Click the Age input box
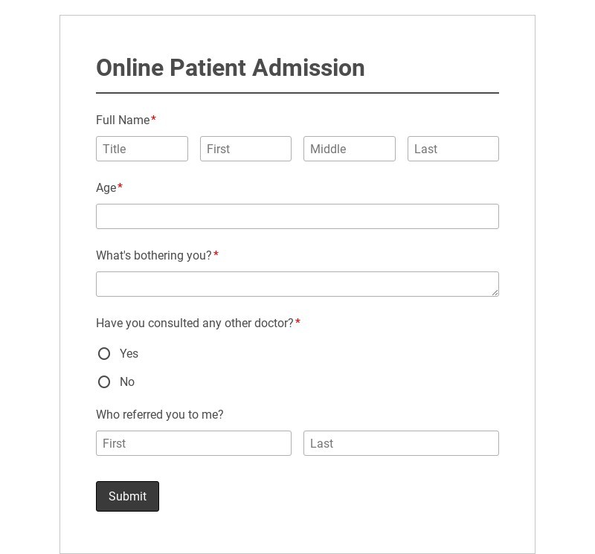 point(297,216)
